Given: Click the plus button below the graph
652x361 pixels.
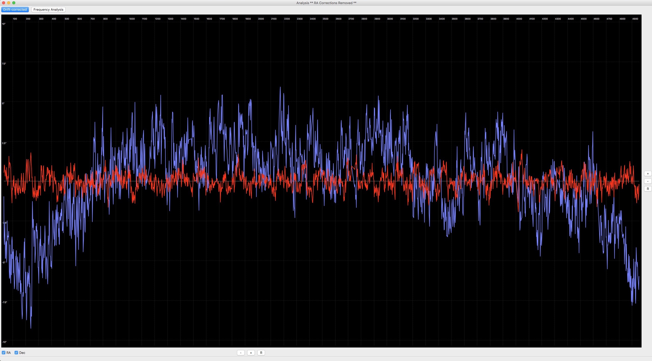Looking at the screenshot, I should [x=251, y=353].
